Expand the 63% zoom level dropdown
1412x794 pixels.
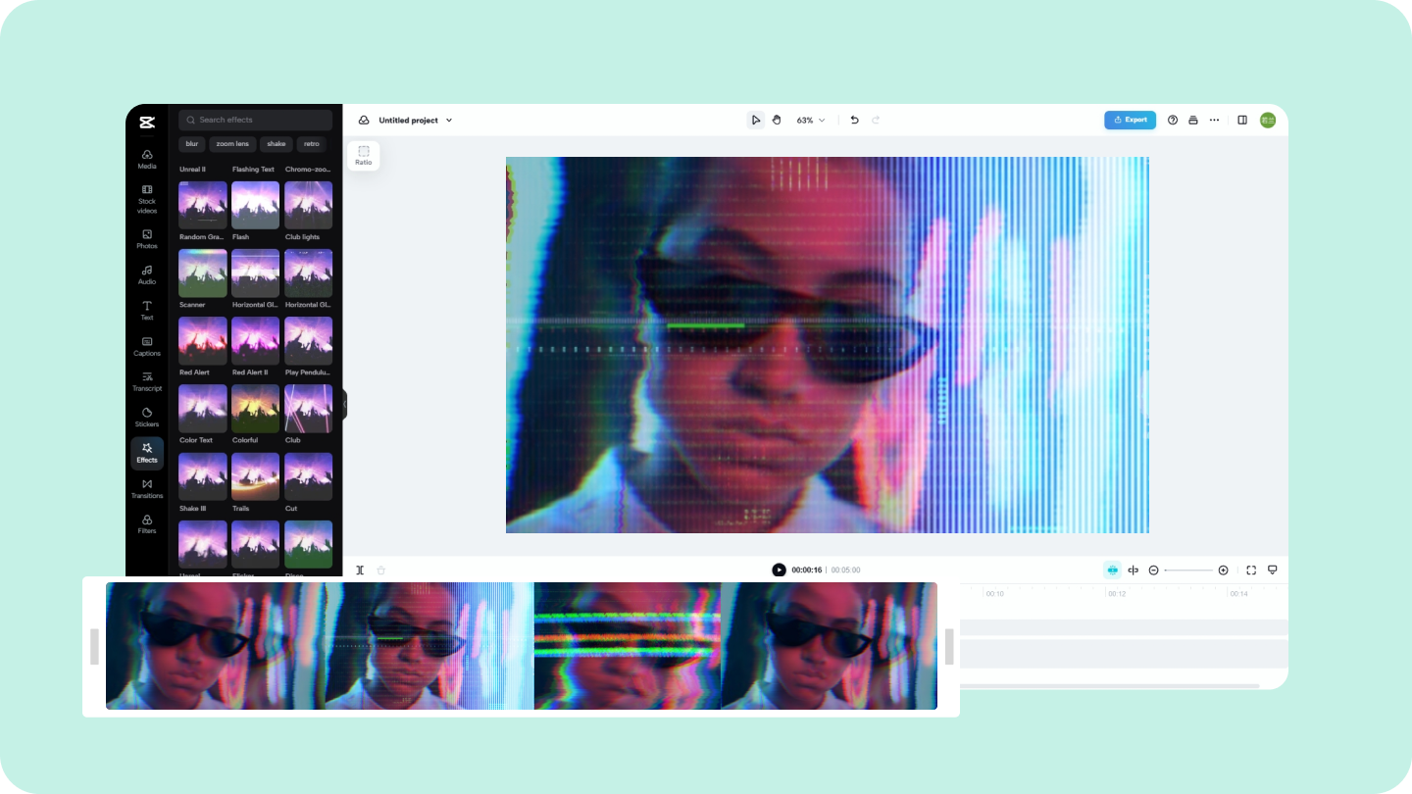click(808, 120)
